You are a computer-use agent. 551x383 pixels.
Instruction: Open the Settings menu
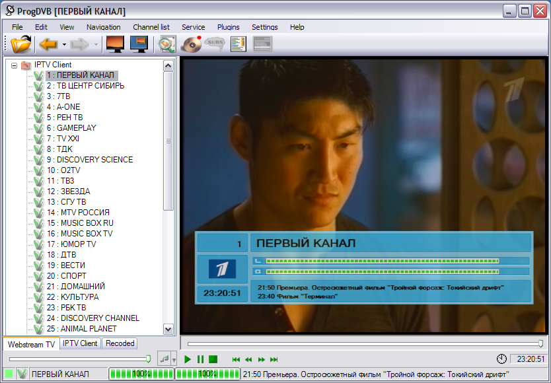265,27
